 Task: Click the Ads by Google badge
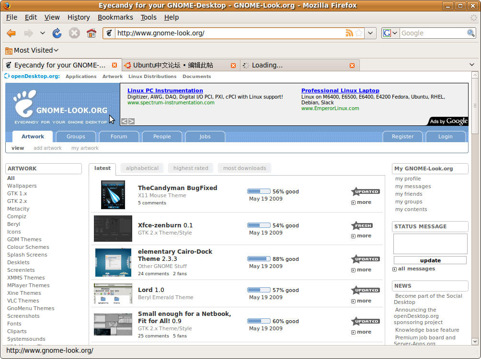click(x=448, y=121)
